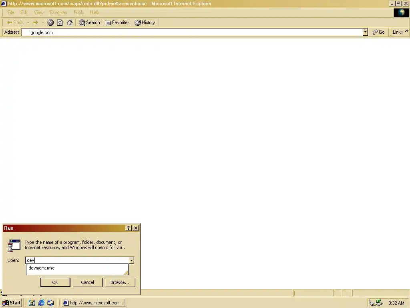Open the Back button history dropdown arrow
This screenshot has width=410, height=308.
tap(28, 22)
